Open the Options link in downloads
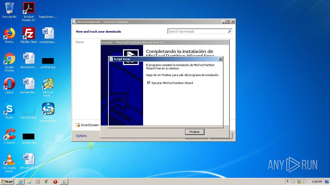The width and height of the screenshot is (330, 185). (x=81, y=136)
